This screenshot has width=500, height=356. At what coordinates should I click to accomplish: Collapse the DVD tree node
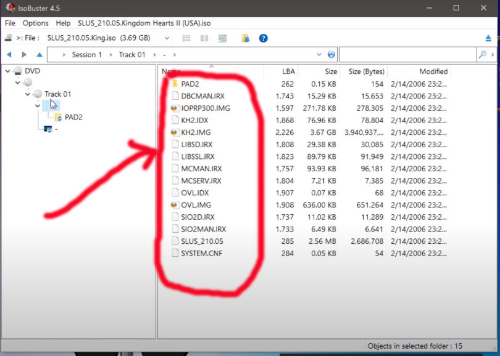7,71
